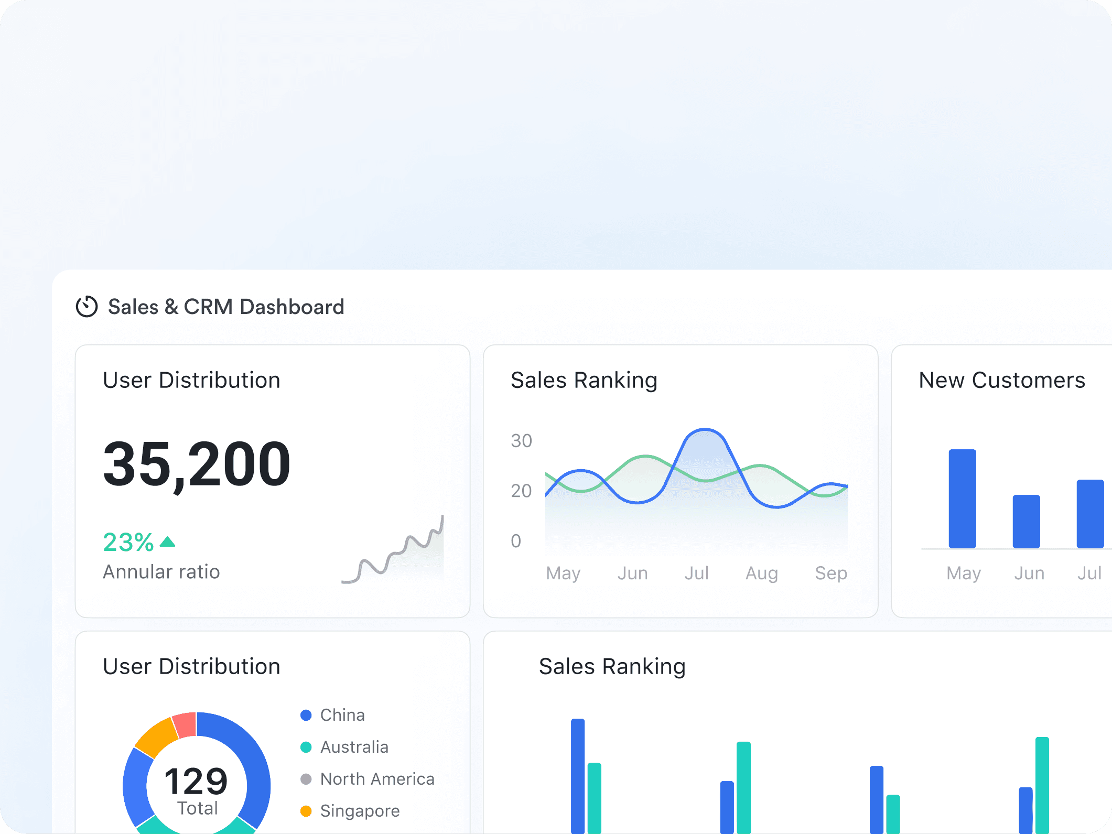Image resolution: width=1112 pixels, height=834 pixels.
Task: Click the red segment of donut chart
Action: coord(185,725)
